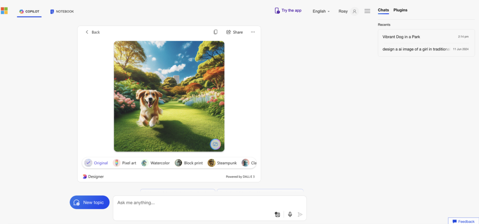Click the send arrow icon

[x=300, y=214]
